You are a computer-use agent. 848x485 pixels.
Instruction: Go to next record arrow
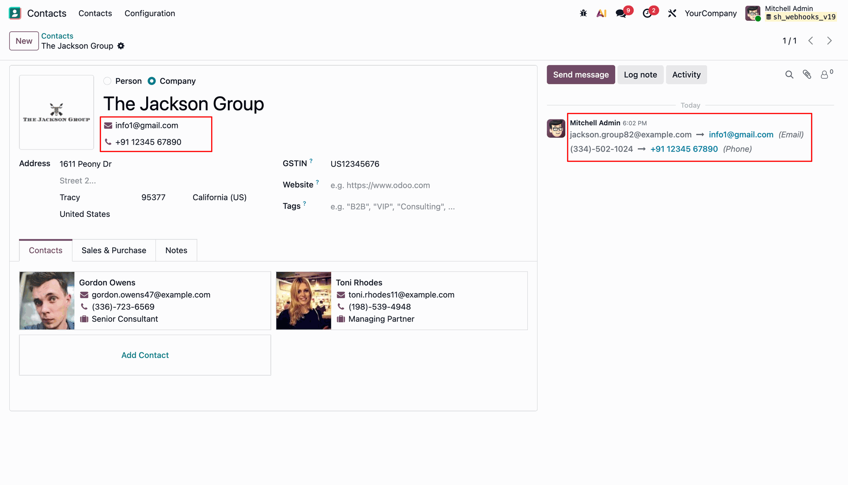click(829, 41)
